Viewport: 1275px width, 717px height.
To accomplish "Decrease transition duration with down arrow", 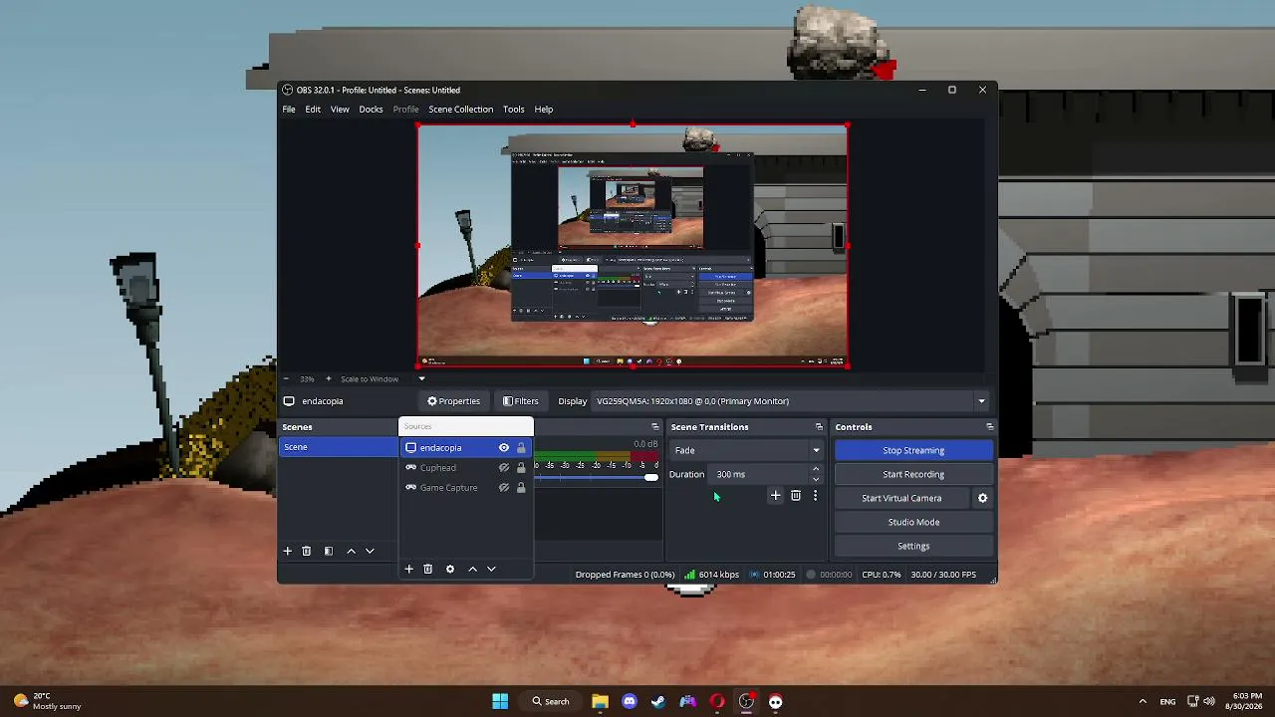I will (816, 479).
